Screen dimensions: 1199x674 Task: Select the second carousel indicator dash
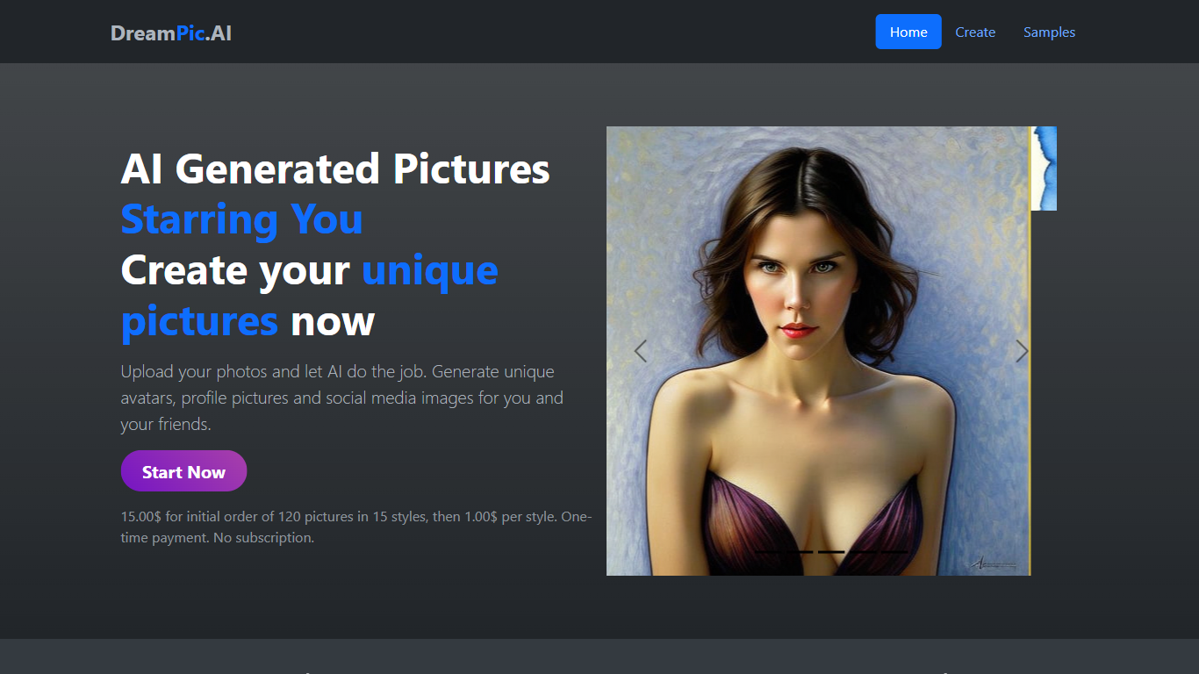point(800,552)
